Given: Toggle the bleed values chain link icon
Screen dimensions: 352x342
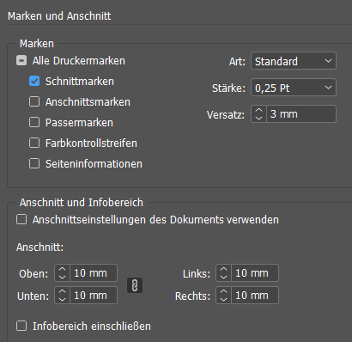Looking at the screenshot, I should tap(135, 285).
